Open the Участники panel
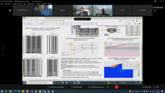This screenshot has width=165, height=93. (x=147, y=87)
